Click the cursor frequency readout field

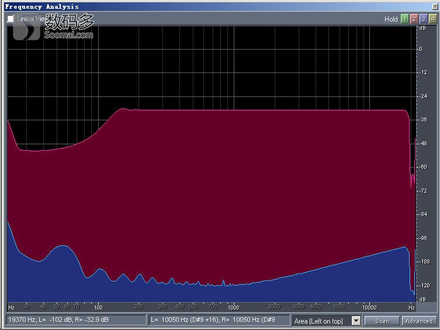tap(75, 320)
